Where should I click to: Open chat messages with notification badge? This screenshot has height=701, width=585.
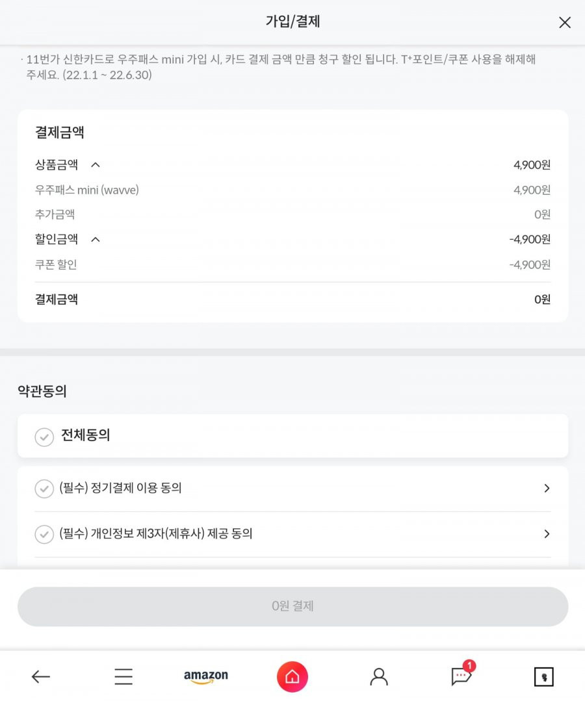pos(462,674)
